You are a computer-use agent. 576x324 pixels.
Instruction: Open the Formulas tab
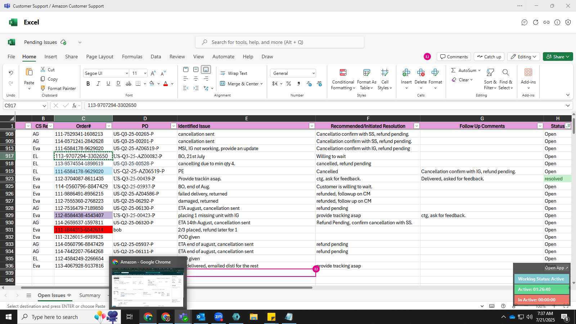coord(132,57)
